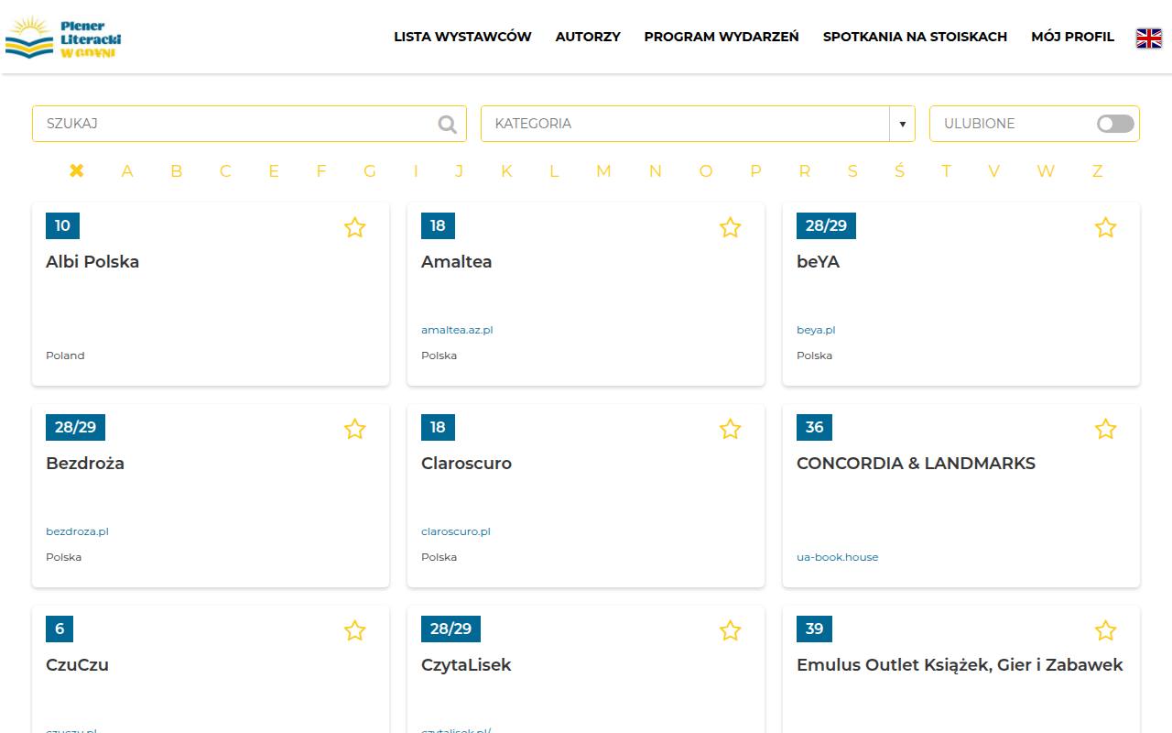Visit the claroscuro.pl link

click(x=456, y=531)
